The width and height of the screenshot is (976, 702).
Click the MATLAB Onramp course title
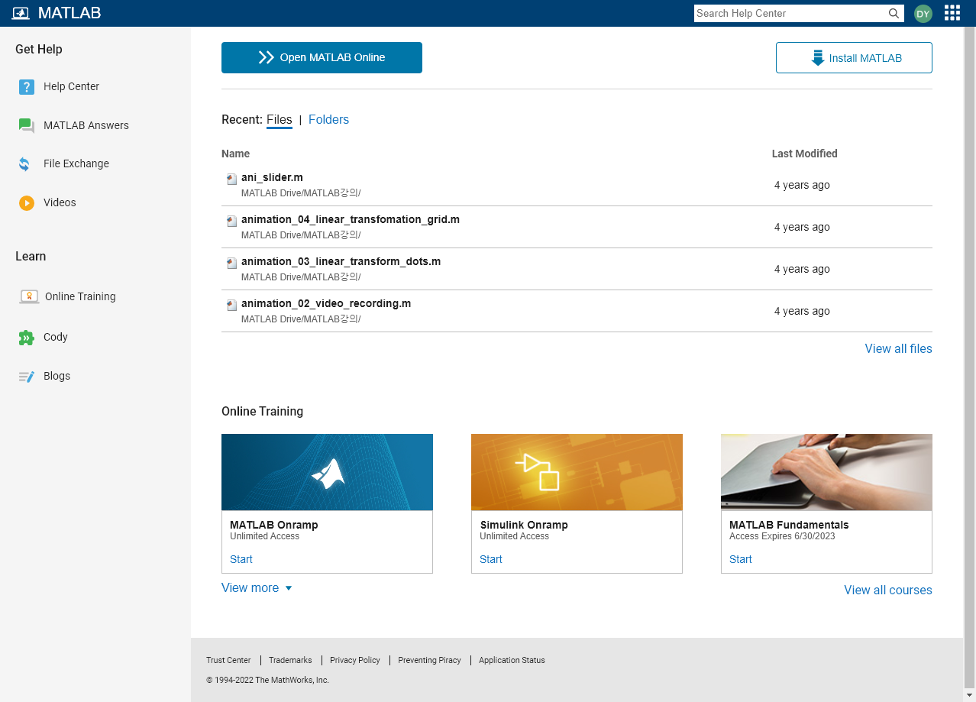click(x=274, y=526)
